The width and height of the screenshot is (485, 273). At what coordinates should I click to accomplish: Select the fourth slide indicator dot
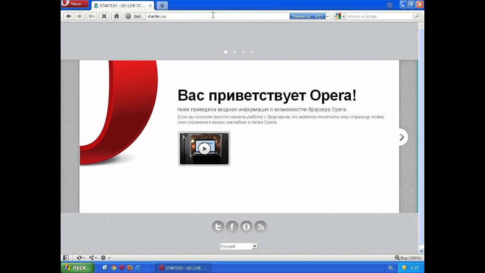(x=252, y=52)
